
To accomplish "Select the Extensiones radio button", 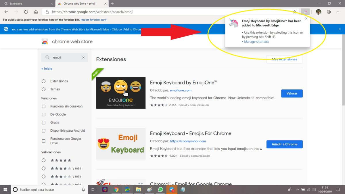I will click(44, 81).
